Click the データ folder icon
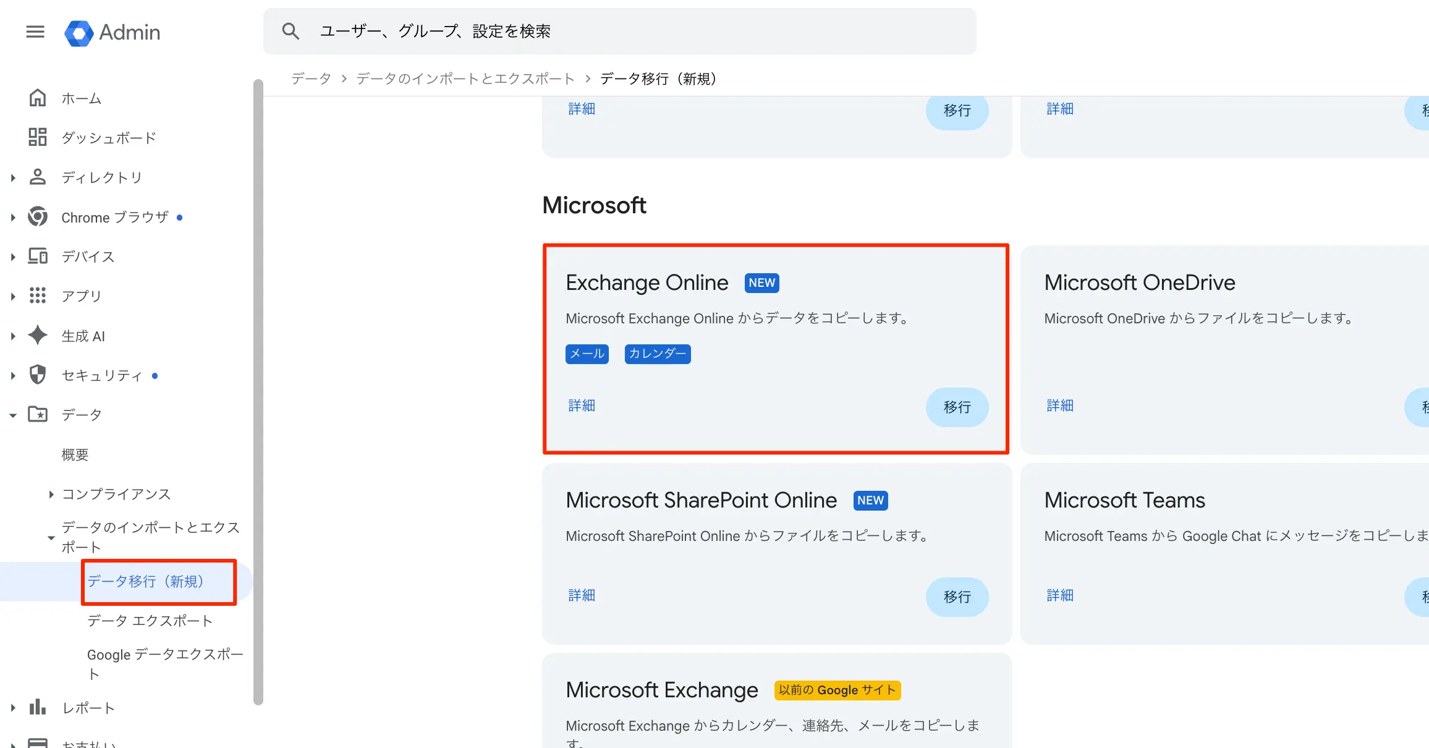The width and height of the screenshot is (1429, 748). pyautogui.click(x=38, y=414)
